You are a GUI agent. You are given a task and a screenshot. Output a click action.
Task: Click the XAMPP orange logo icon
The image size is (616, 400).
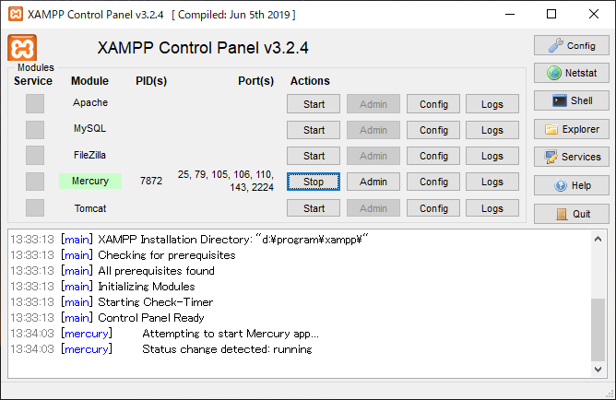[x=22, y=49]
